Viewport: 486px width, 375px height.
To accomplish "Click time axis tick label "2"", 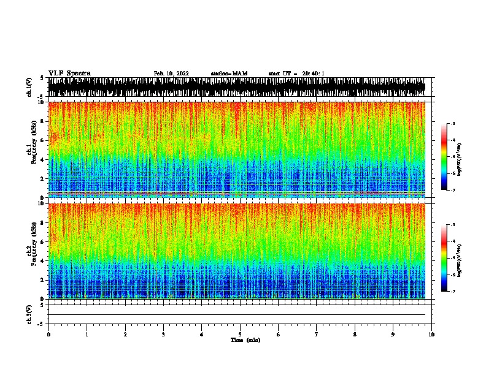I will pos(125,335).
